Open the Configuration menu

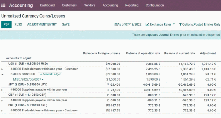pos(155,5)
